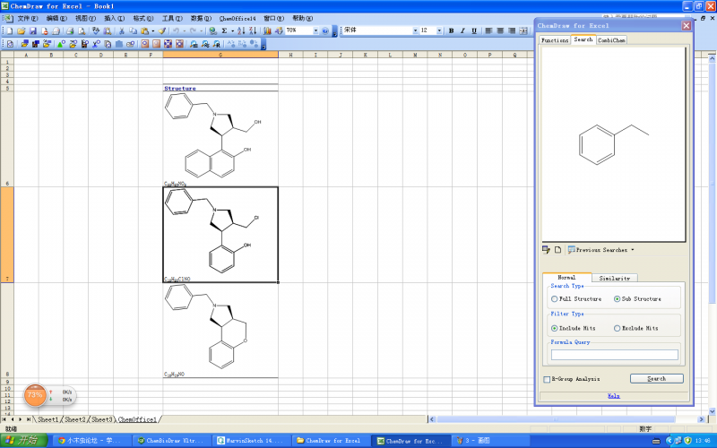Screen dimensions: 717x448
Task: Choose the Exclude Hits filter option
Action: pos(617,328)
